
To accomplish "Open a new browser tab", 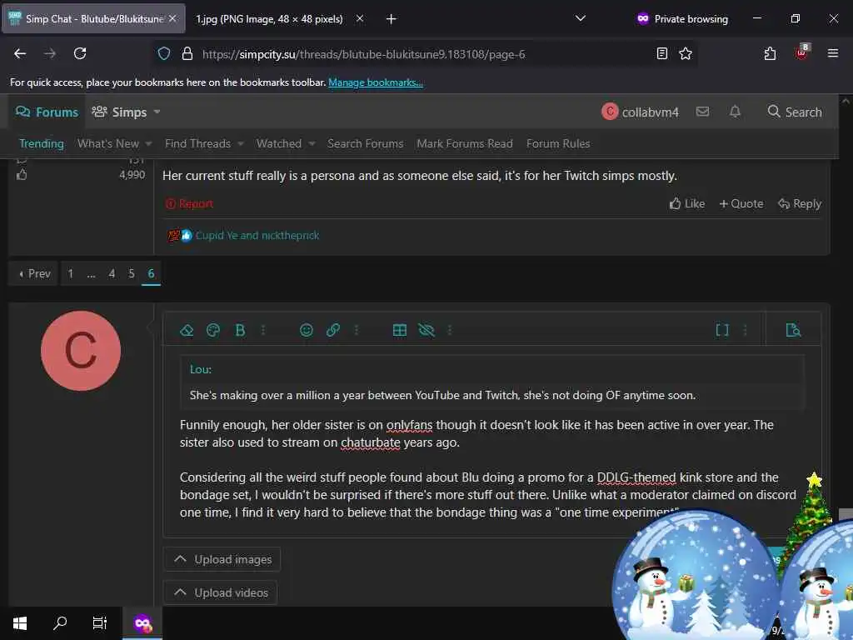I will pos(392,19).
